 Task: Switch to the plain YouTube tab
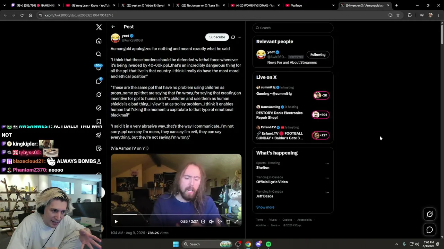pos(310,6)
